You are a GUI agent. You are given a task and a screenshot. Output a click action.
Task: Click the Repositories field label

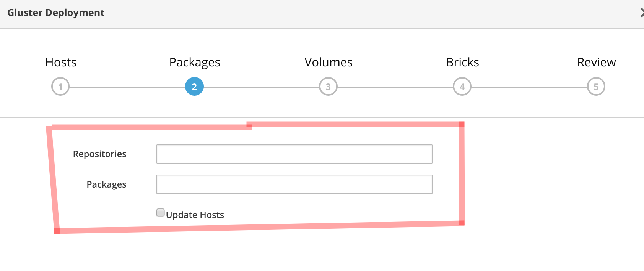99,154
